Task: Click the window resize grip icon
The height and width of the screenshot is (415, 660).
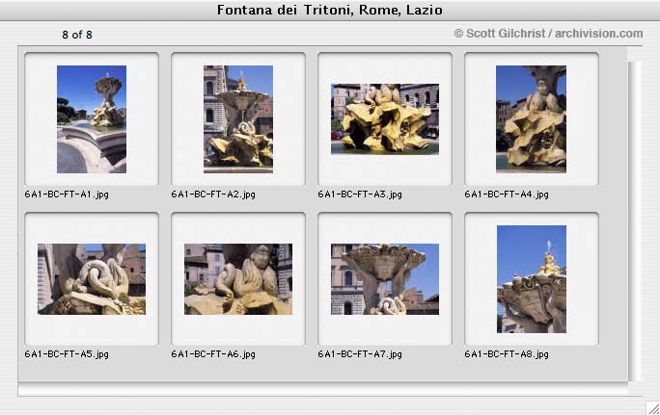Action: click(x=653, y=408)
